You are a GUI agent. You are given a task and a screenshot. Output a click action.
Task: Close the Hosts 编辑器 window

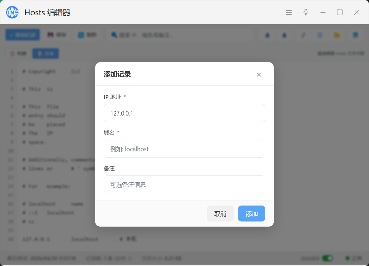click(x=356, y=13)
